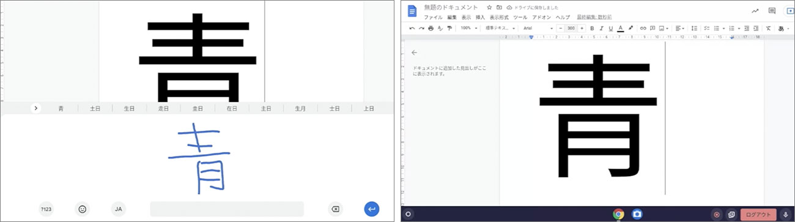Open comment history icon
795x222 pixels.
pyautogui.click(x=772, y=11)
